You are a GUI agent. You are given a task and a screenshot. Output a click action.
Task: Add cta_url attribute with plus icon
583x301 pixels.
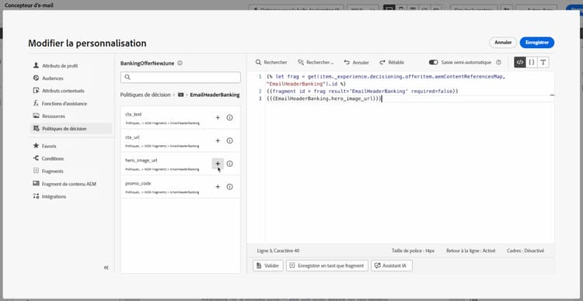coord(218,140)
